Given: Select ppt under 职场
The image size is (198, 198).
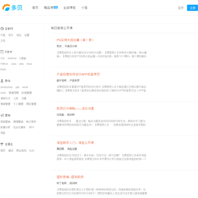Looking at the screenshot, I should tap(18, 87).
